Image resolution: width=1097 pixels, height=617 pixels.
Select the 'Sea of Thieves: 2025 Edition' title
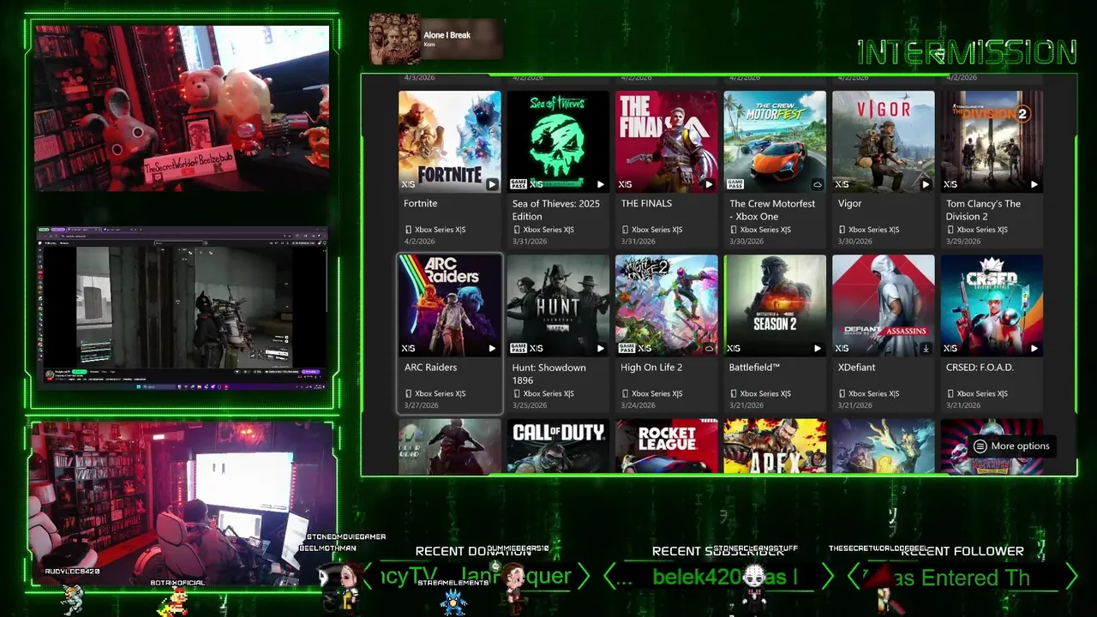tap(556, 210)
